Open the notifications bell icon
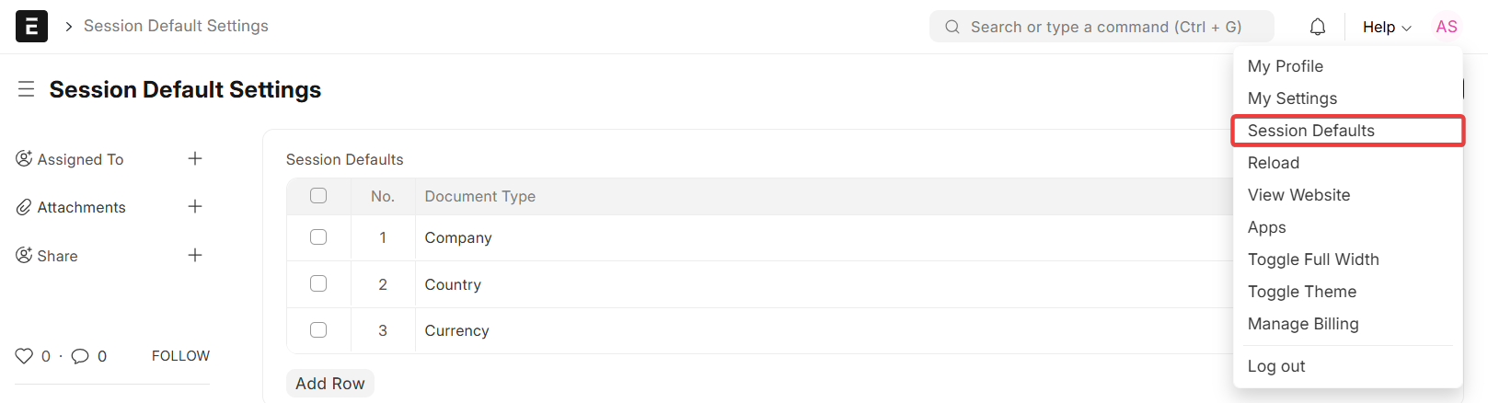Screen dimensions: 1488x403 pyautogui.click(x=1318, y=27)
